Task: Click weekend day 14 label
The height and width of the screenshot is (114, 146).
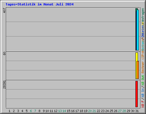Action: tap(64, 111)
